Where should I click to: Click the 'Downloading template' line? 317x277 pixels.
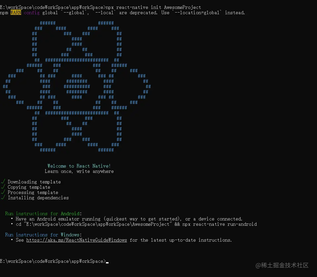pos(34,182)
